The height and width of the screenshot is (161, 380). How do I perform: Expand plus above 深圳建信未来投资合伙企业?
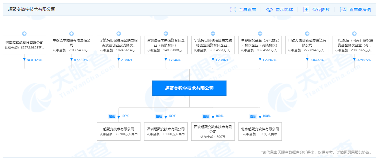[x=166, y=33]
